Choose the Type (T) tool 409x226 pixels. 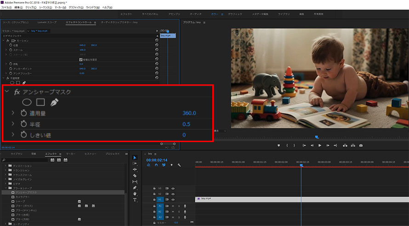[x=135, y=200]
